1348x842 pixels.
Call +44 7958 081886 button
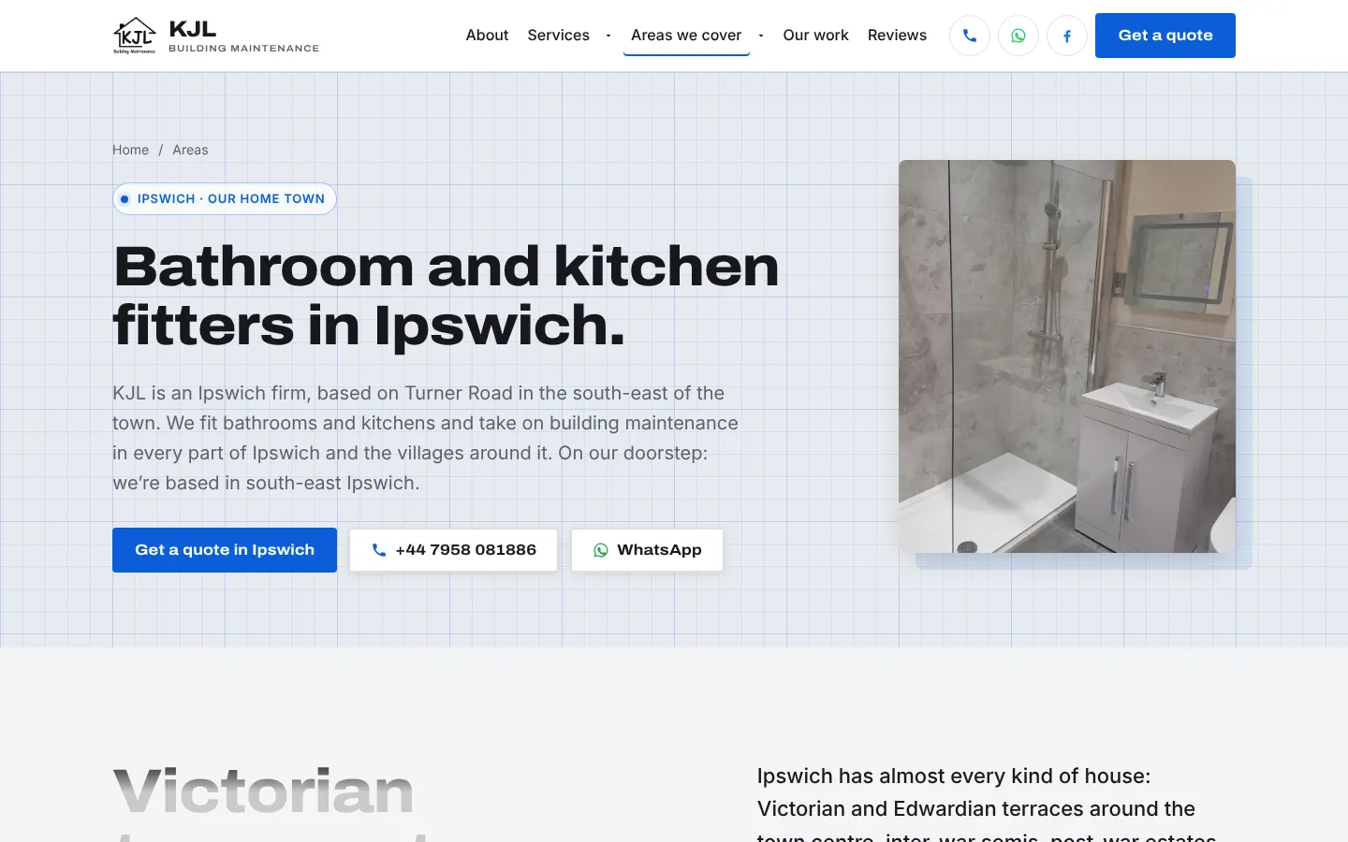click(453, 550)
